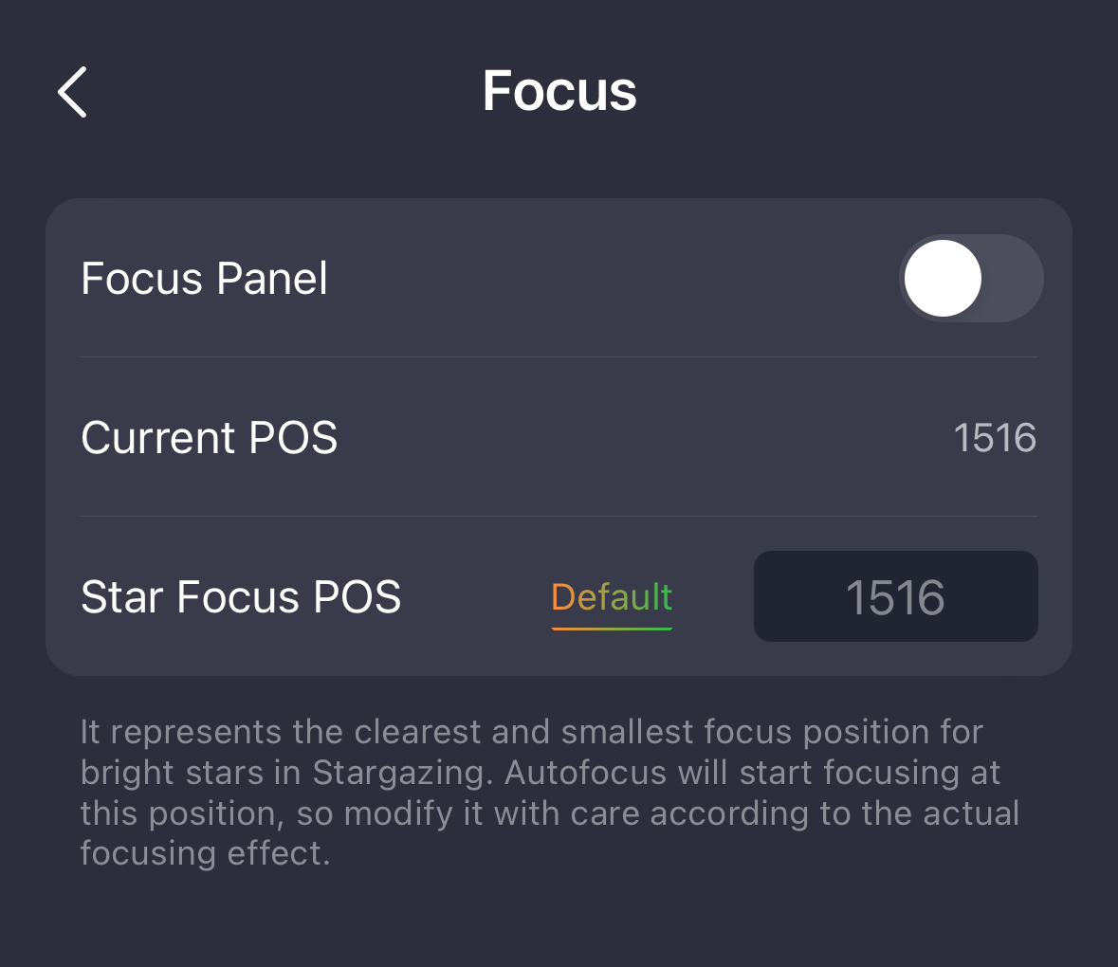
Task: Click "focusing effect." at the end of the description
Action: [x=205, y=853]
